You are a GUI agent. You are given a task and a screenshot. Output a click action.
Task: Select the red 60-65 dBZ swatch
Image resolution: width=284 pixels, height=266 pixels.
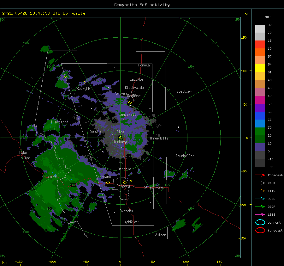click(260, 45)
